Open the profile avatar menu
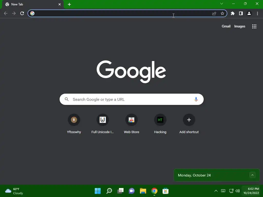263x197 pixels. (x=249, y=13)
